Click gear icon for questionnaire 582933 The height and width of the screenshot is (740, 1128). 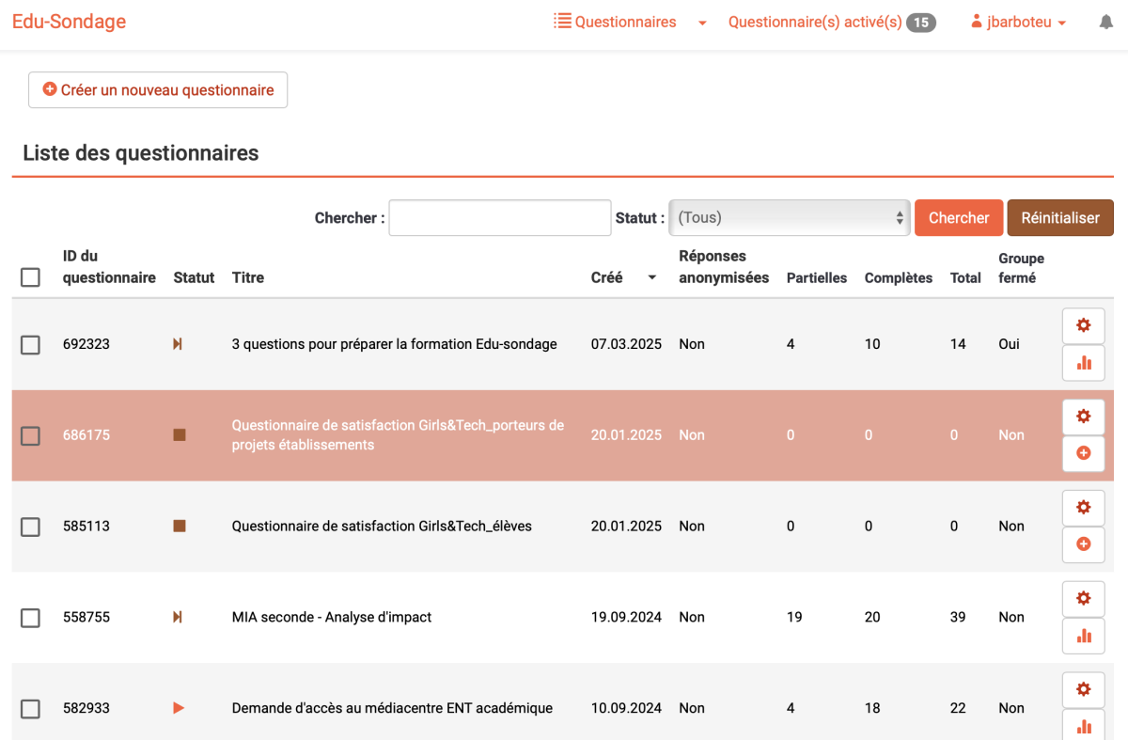tap(1083, 690)
